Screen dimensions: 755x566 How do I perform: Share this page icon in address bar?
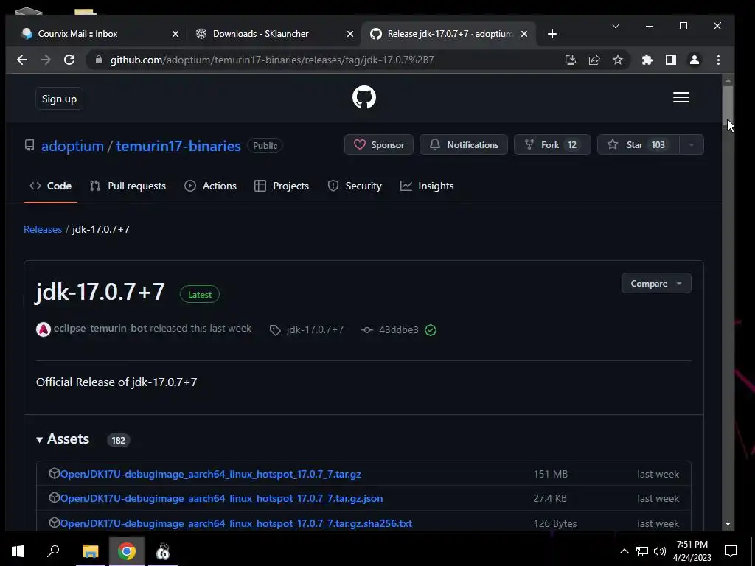coord(594,60)
